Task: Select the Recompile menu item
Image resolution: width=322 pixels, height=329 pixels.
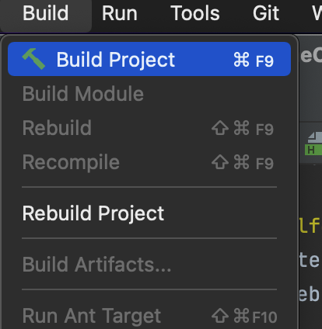Action: click(149, 162)
